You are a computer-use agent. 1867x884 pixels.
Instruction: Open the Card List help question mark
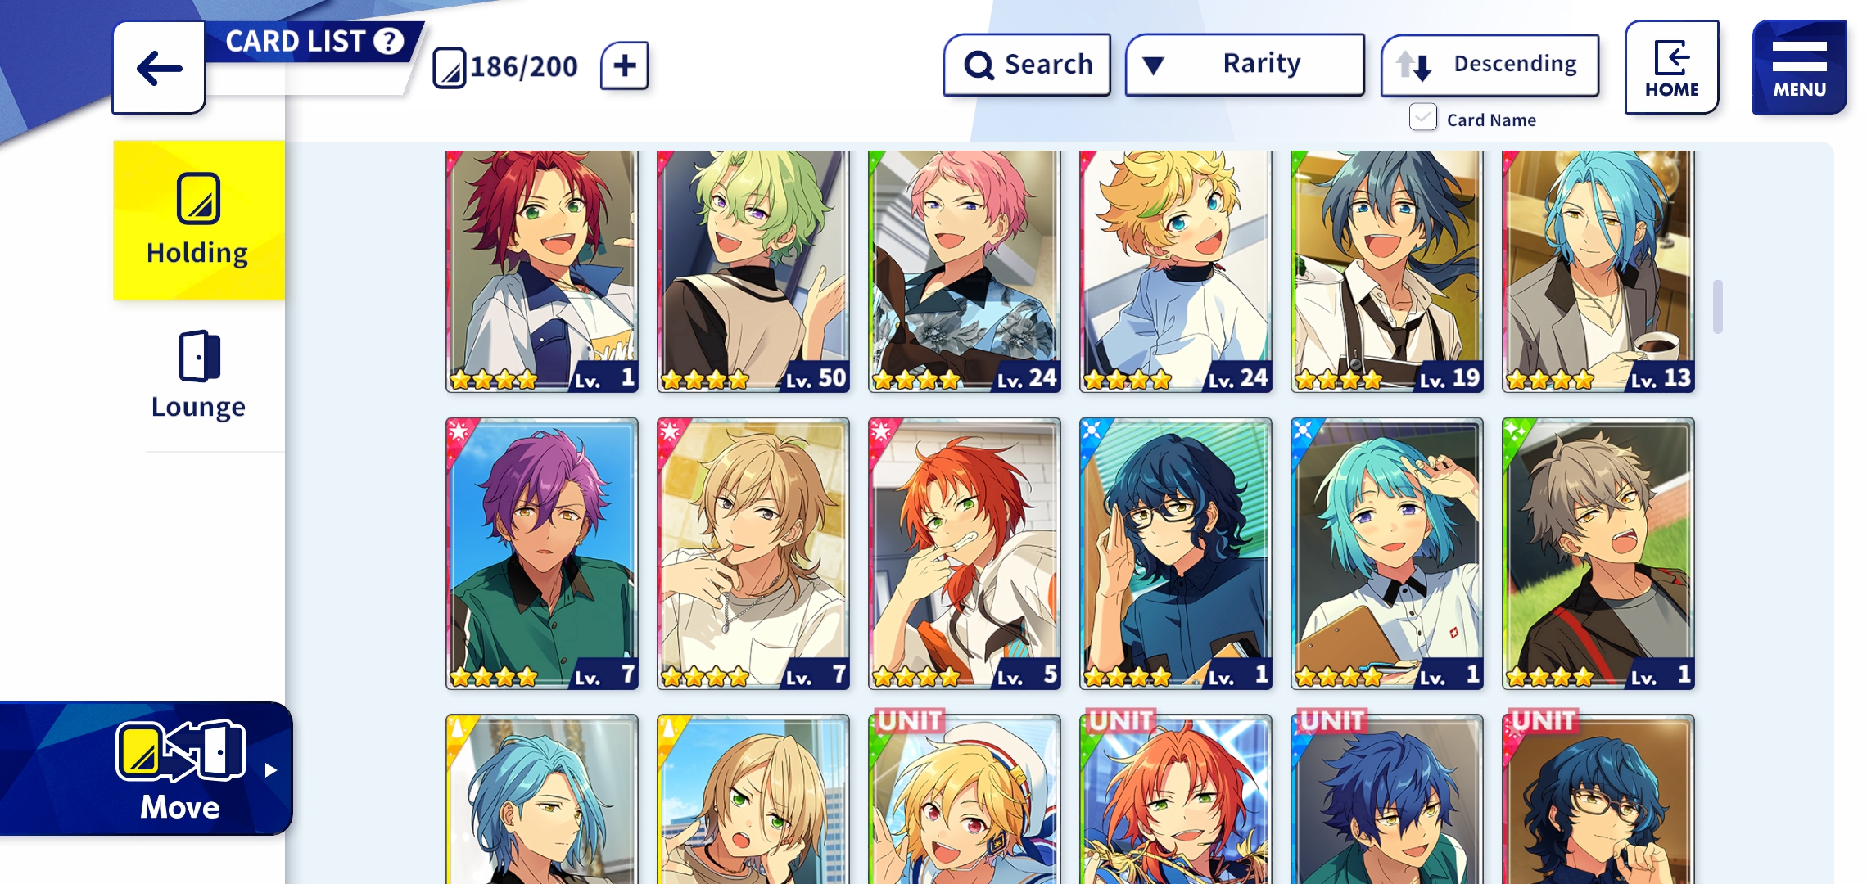[x=389, y=40]
